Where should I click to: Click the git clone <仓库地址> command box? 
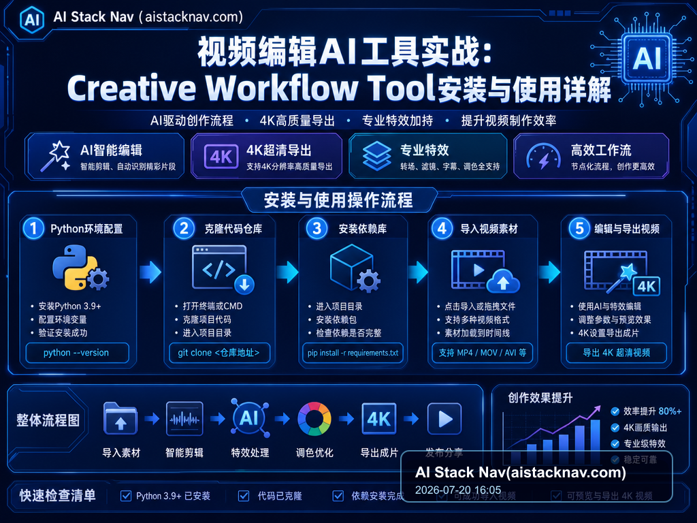click(219, 353)
